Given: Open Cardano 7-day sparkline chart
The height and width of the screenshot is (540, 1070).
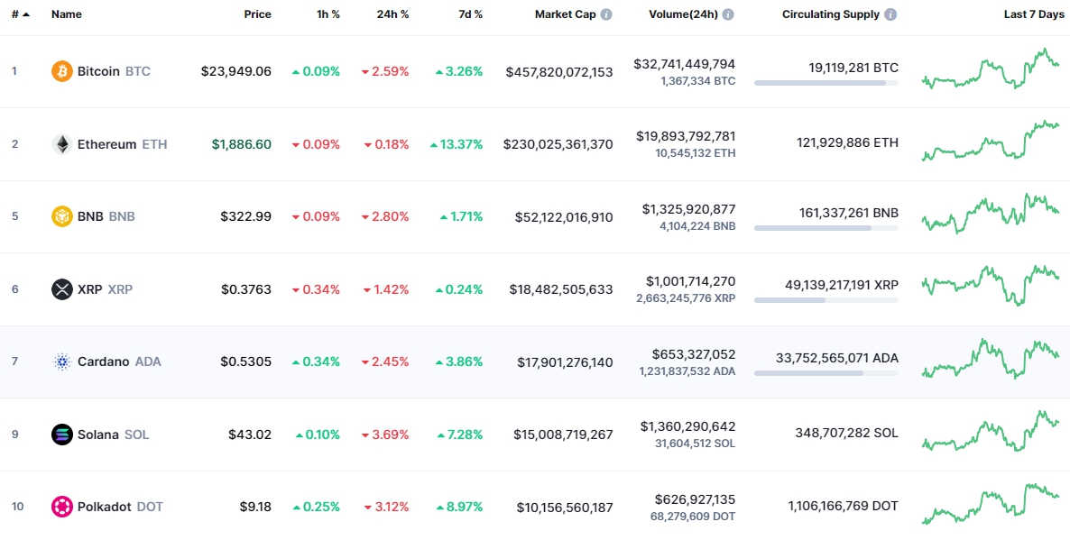Looking at the screenshot, I should [991, 359].
